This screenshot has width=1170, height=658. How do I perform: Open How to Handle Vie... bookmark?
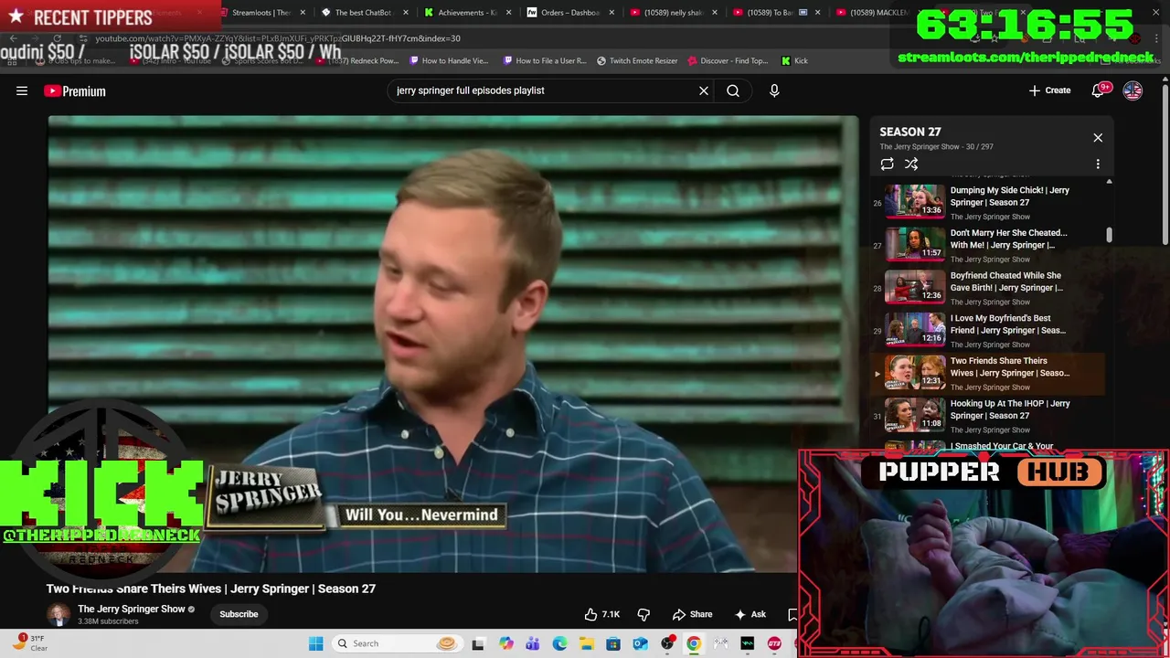click(x=449, y=60)
